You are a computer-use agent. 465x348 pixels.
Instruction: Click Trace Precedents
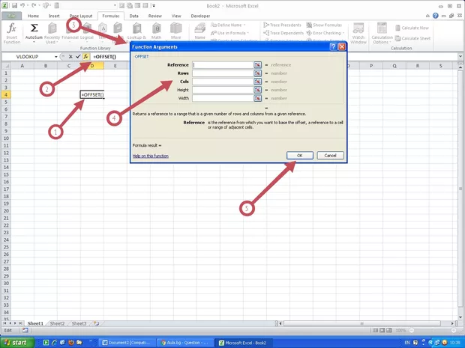282,25
